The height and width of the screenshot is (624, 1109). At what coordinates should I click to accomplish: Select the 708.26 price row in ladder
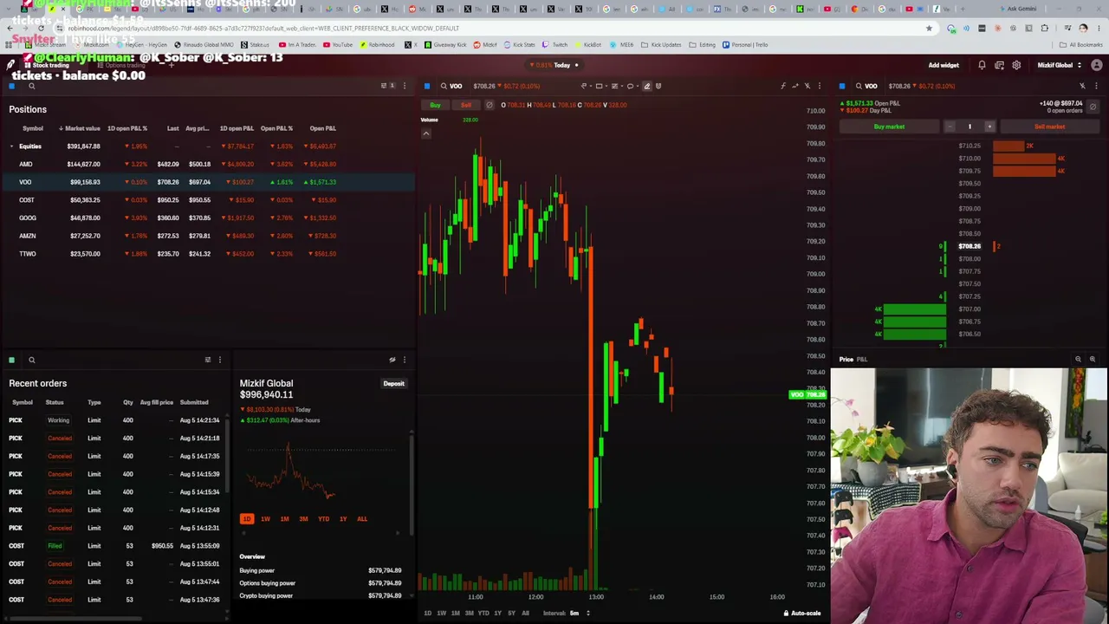tap(970, 246)
